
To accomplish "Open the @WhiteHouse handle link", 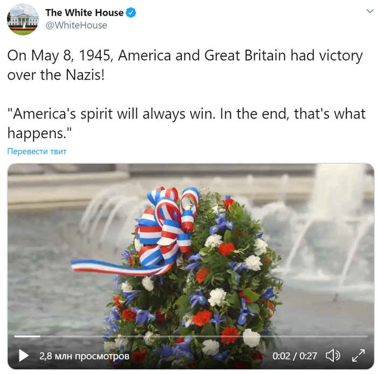I will tap(76, 25).
